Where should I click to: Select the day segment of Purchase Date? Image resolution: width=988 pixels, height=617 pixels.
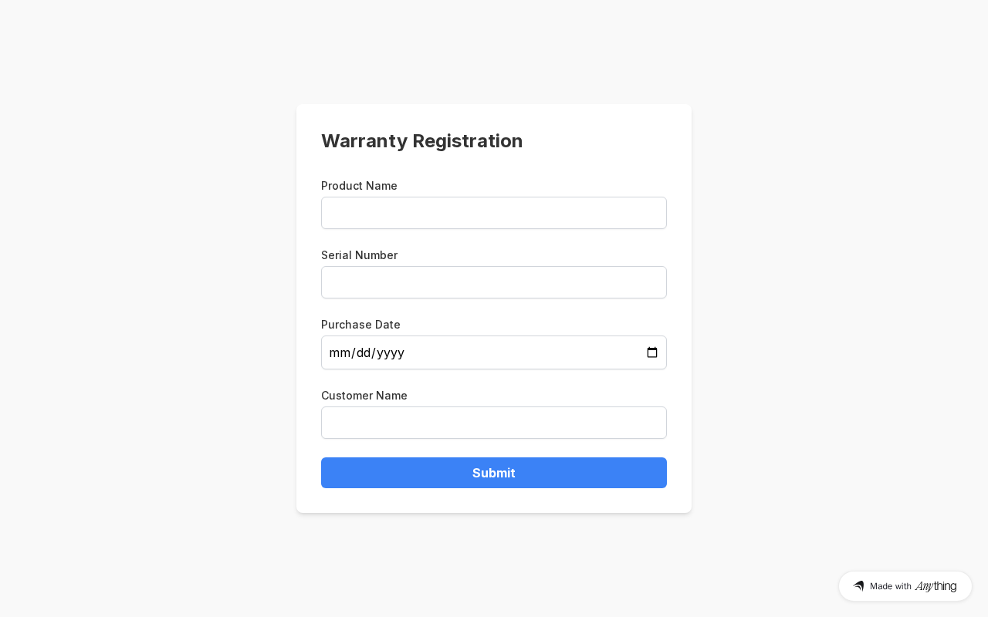tap(364, 353)
